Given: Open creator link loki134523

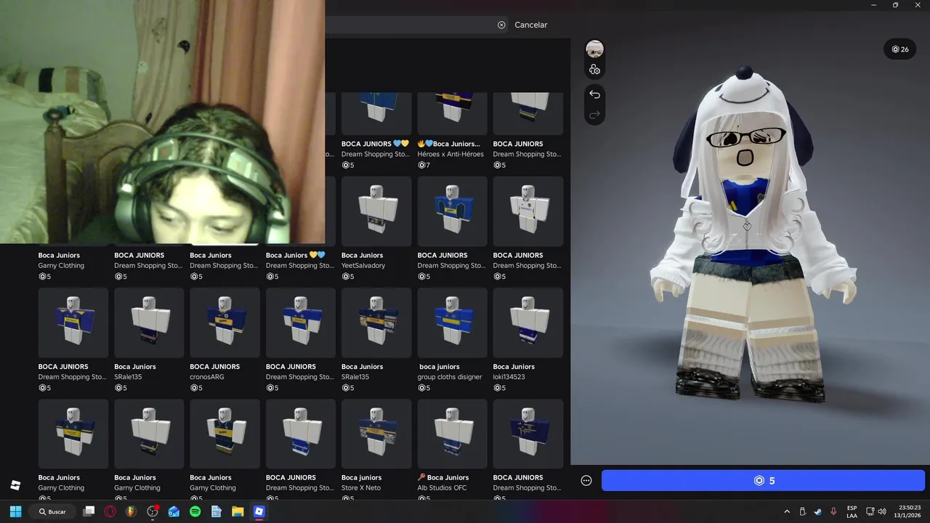Looking at the screenshot, I should coord(509,377).
